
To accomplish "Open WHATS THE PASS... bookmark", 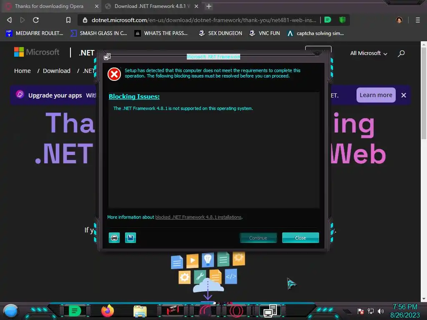I will (x=161, y=33).
